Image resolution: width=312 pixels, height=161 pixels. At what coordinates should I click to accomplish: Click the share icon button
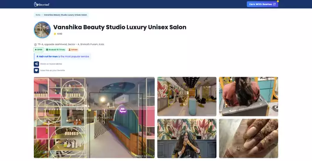[x=36, y=64]
